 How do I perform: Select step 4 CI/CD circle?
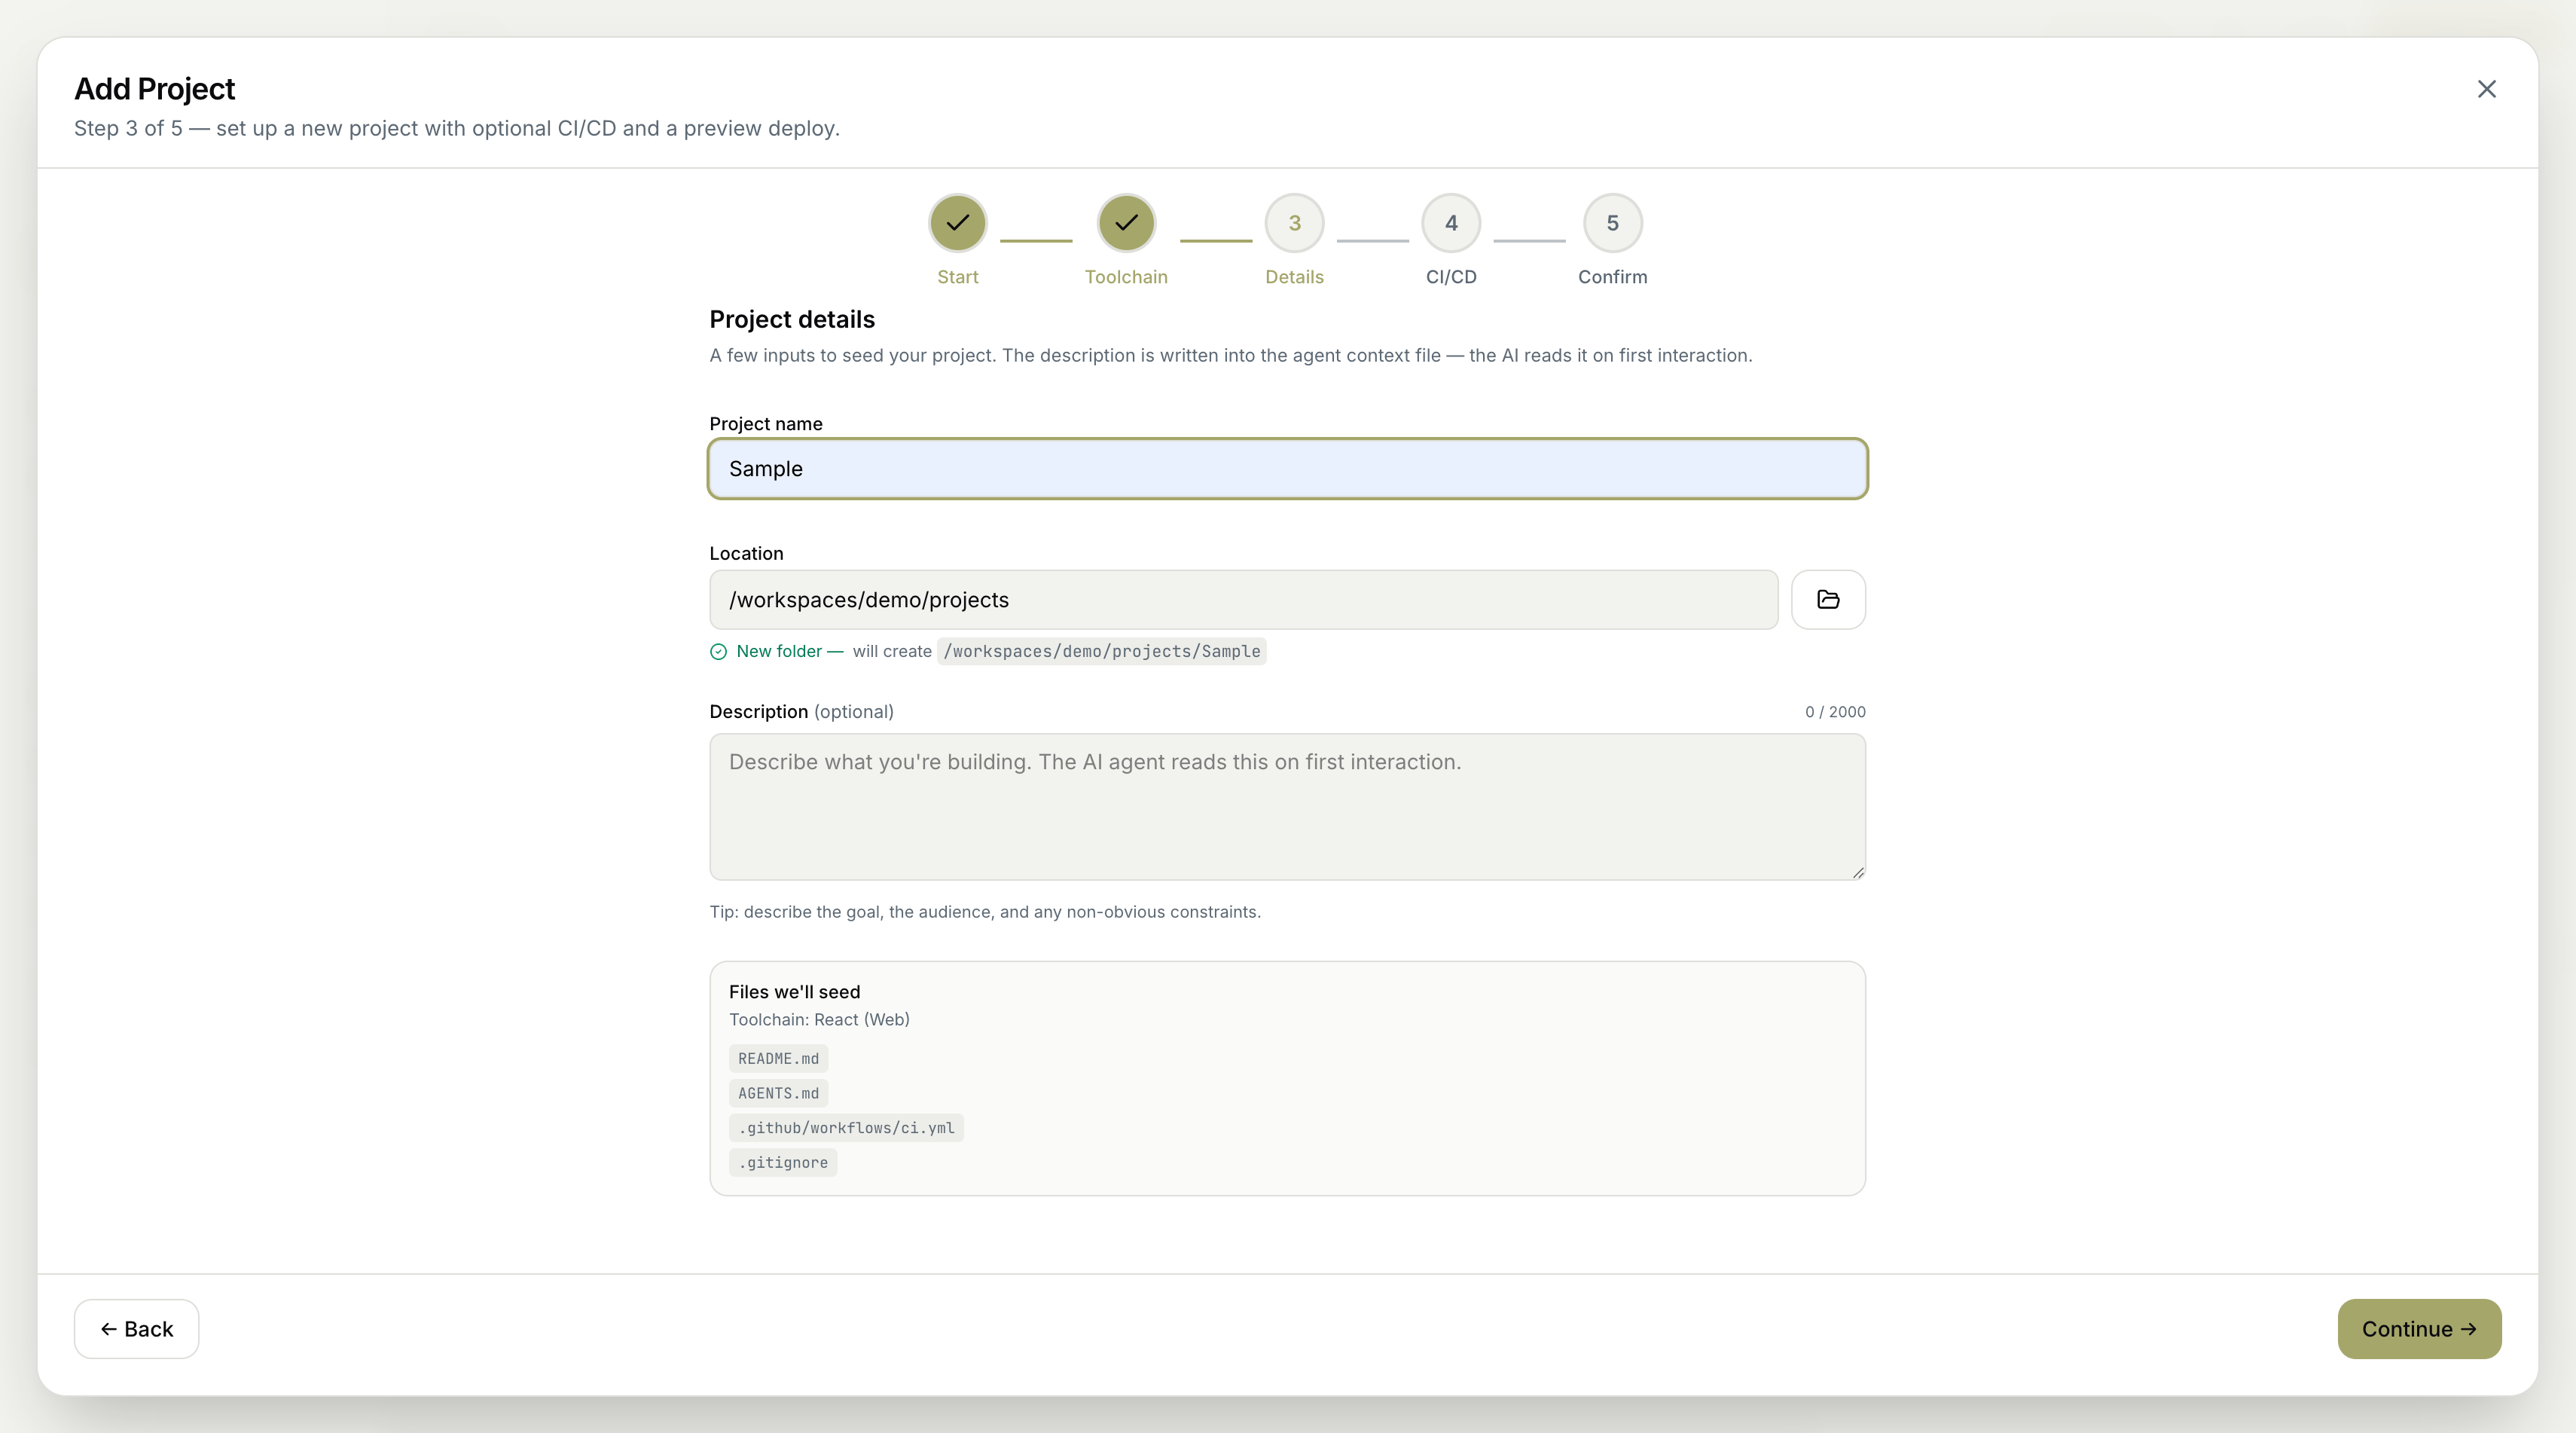click(1451, 222)
